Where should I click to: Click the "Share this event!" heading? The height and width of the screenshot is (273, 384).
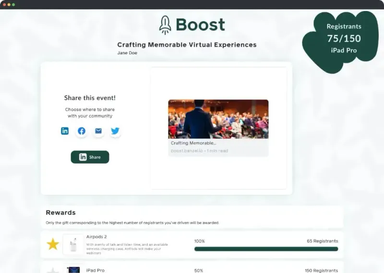(x=90, y=98)
